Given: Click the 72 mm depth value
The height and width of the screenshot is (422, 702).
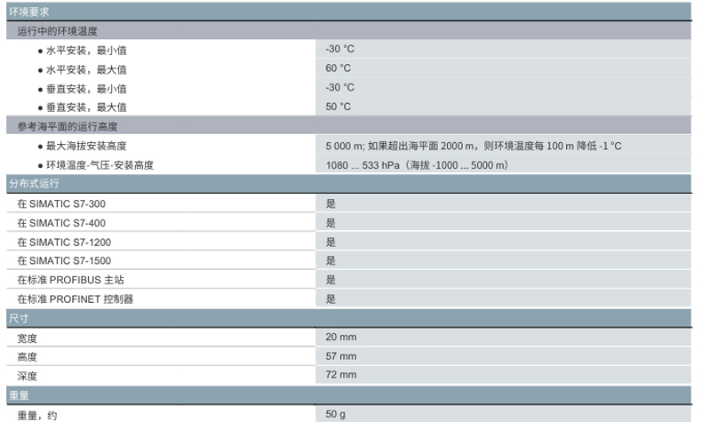Looking at the screenshot, I should 341,376.
